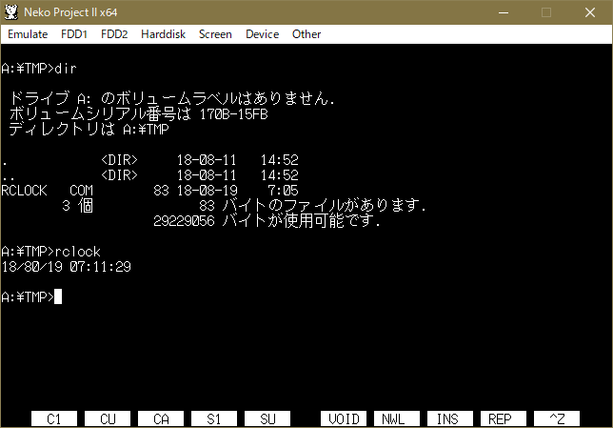The image size is (613, 428).
Task: Open the Other menu
Action: [x=306, y=34]
